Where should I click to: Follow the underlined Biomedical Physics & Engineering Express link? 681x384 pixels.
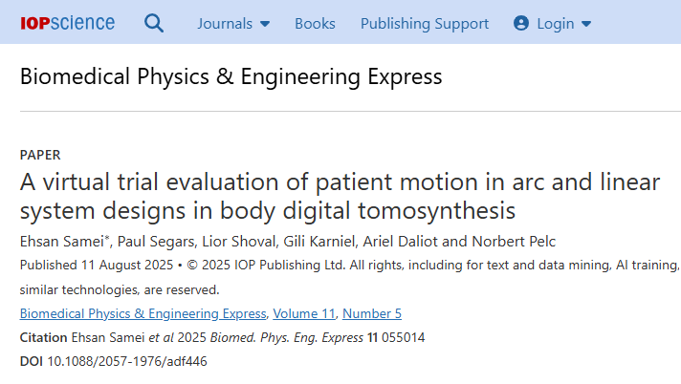[x=143, y=313]
